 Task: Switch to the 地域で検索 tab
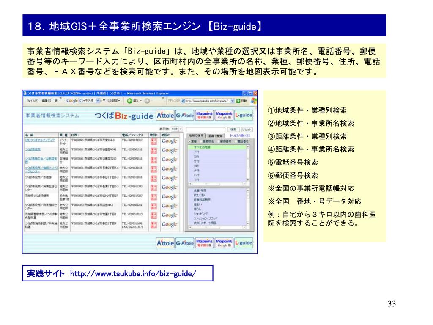196,135
